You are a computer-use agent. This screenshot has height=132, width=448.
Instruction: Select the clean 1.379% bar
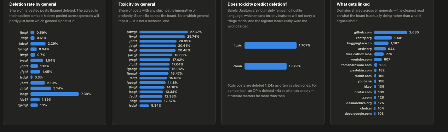[x=265, y=66]
